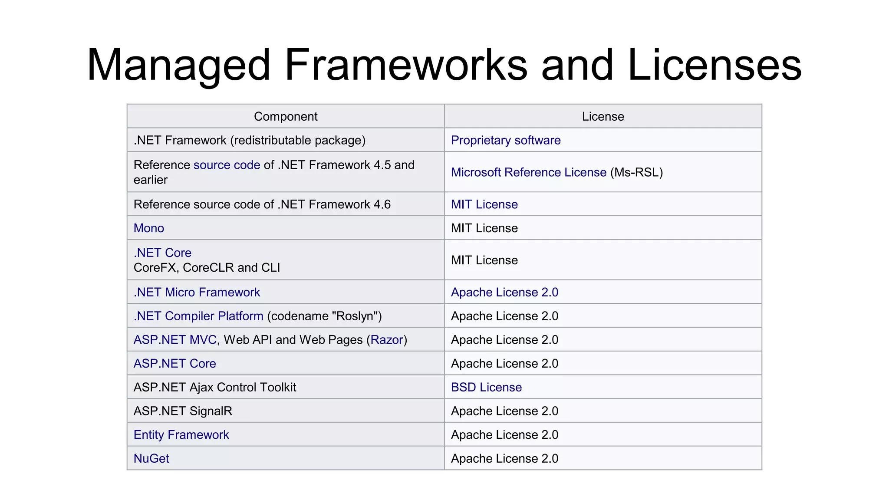Open '.NET Micro Framework' link
The image size is (889, 500).
(x=197, y=292)
